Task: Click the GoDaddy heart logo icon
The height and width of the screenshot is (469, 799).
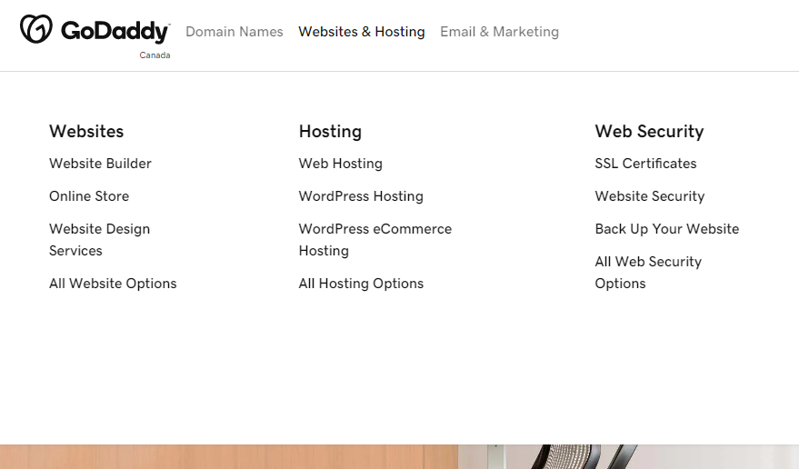Action: (x=35, y=29)
